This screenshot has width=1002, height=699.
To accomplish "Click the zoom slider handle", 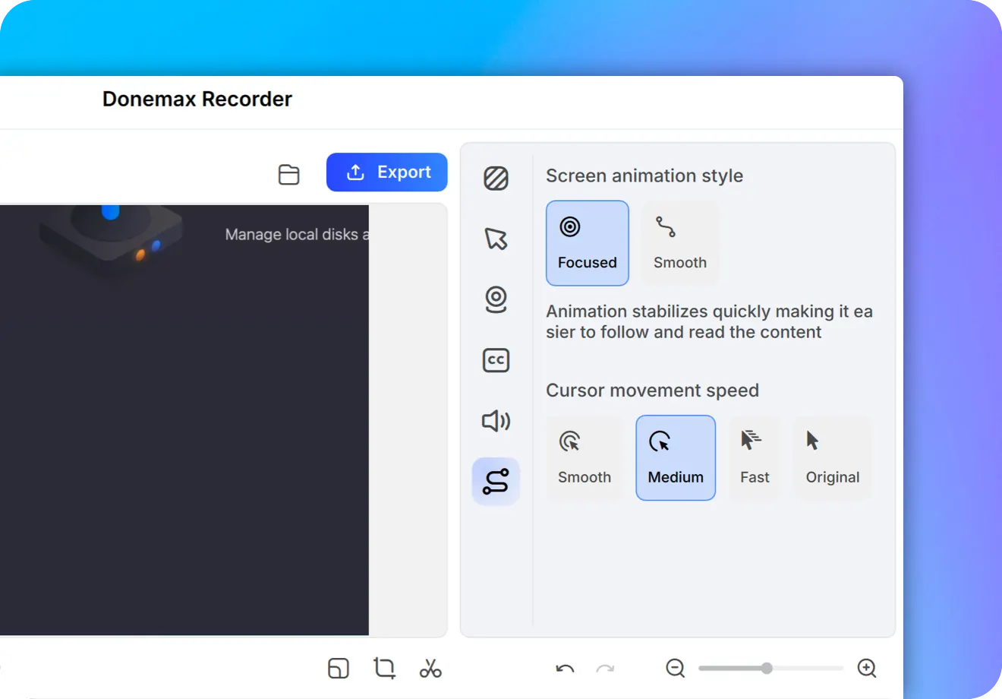I will click(x=767, y=669).
